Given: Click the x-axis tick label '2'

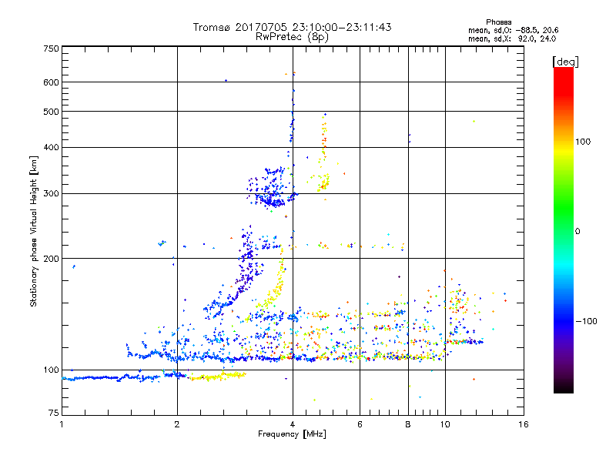Looking at the screenshot, I should 177,424.
